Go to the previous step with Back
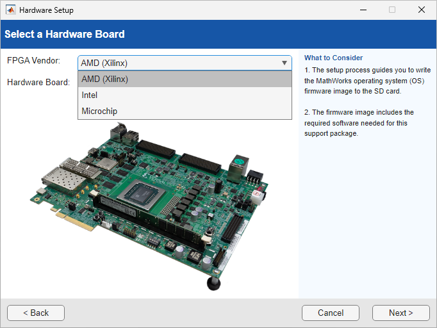This screenshot has height=328, width=437. click(x=36, y=313)
